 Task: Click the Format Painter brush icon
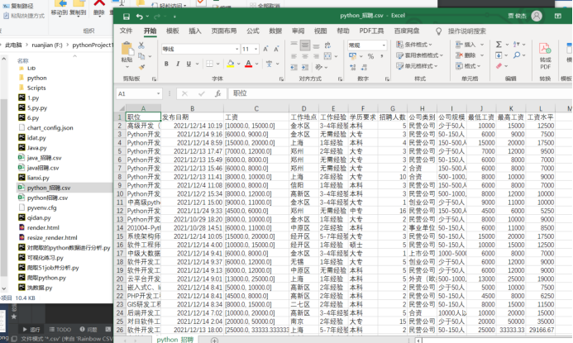141,67
